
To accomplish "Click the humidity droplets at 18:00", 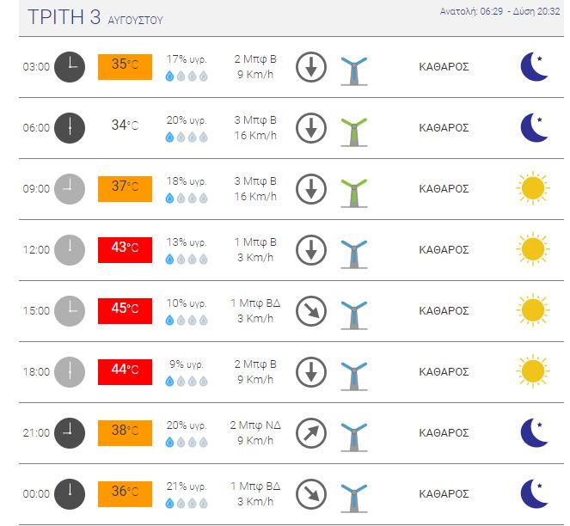I will pos(187,381).
